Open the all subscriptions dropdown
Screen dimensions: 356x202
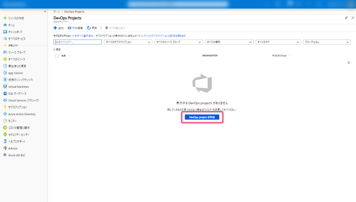click(128, 42)
